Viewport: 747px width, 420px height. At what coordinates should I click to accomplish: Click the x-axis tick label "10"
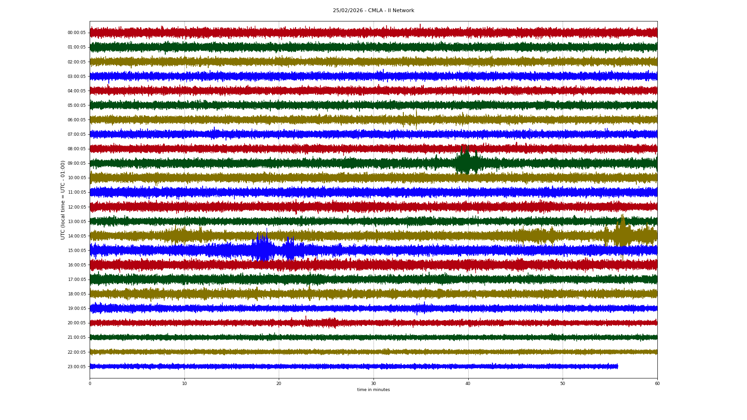point(184,384)
